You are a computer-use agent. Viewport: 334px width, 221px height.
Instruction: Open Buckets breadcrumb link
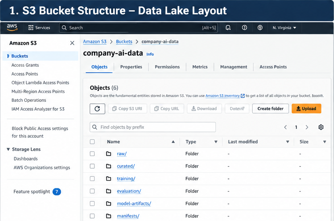coord(124,42)
